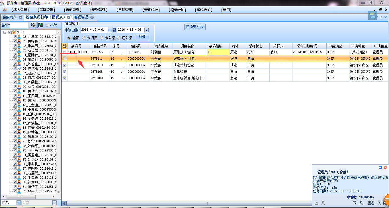Collapse the 3-2F tree node
The width and height of the screenshot is (389, 208).
[5, 32]
